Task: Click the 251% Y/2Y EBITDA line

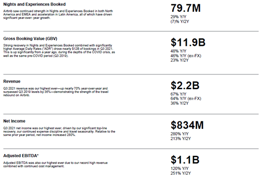Action: (181, 173)
